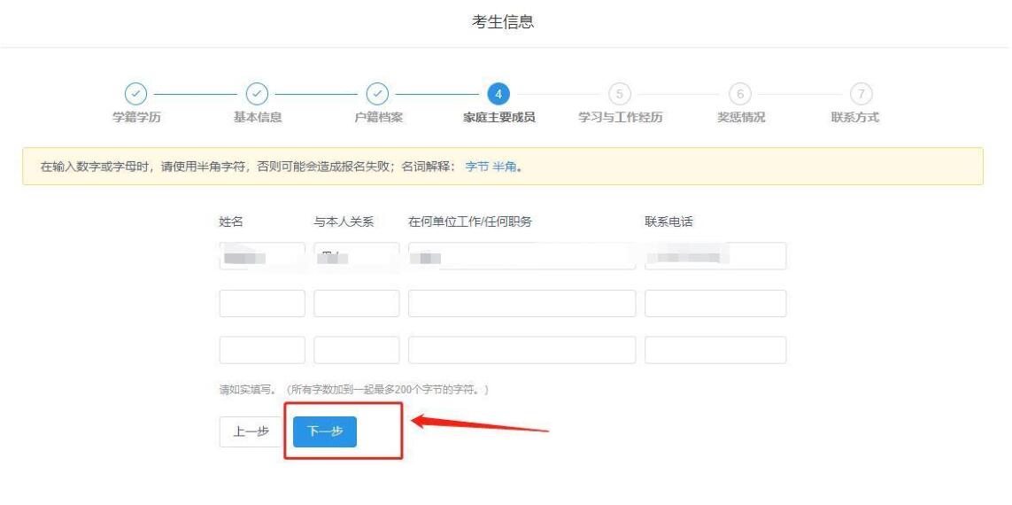
Task: Click step 1 checkmark circle for 学籍学历
Action: click(x=135, y=93)
